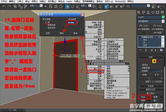Click the Align tool icon

tap(159, 7)
